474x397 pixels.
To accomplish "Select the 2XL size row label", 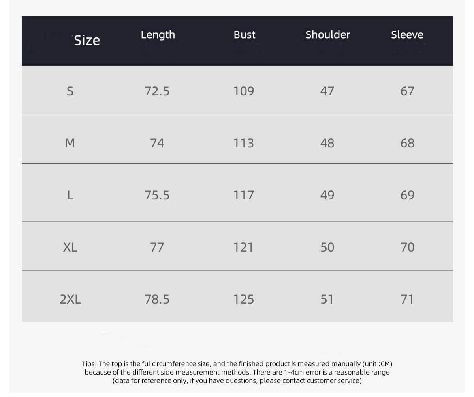I will pos(70,299).
